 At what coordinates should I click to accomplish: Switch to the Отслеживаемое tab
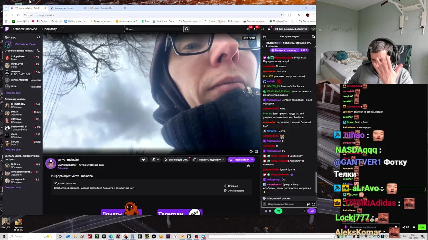(x=25, y=29)
